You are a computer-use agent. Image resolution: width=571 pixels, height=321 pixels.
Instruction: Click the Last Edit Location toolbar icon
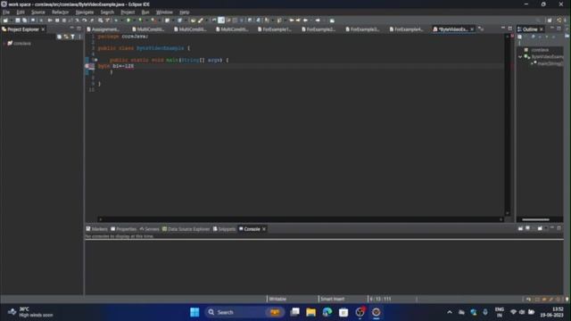(x=292, y=21)
